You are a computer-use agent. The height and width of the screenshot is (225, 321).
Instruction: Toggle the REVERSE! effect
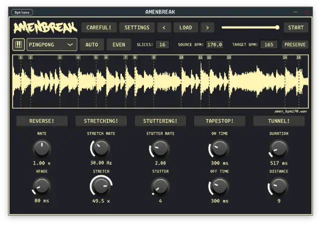42,121
